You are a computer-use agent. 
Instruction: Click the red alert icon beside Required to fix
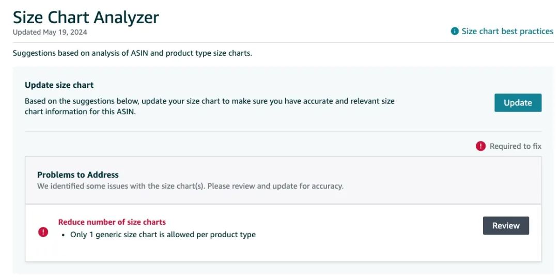[x=481, y=146]
